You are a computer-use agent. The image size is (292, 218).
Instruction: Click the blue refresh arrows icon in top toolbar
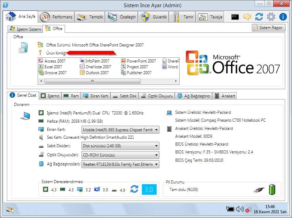click(259, 17)
